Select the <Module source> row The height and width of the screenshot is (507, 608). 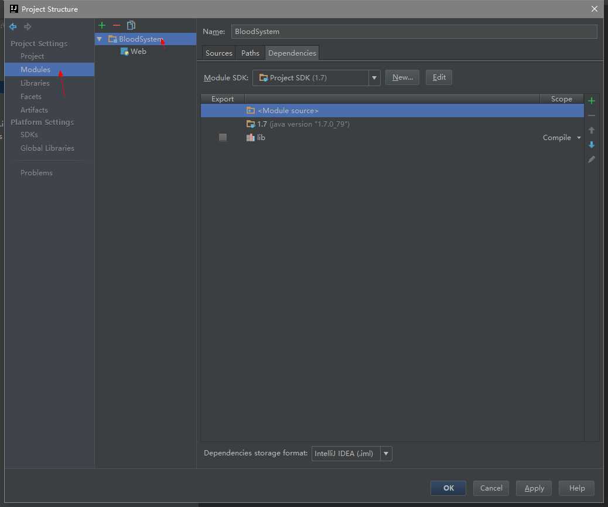(392, 111)
